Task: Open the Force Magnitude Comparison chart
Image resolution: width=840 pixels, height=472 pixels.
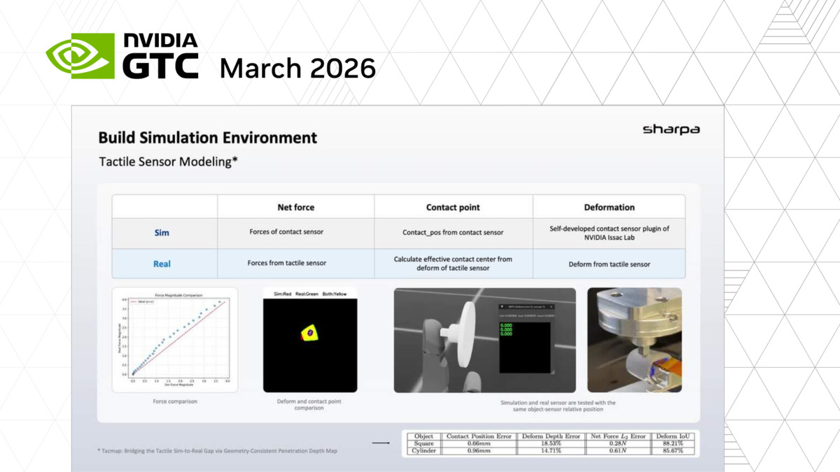Action: pyautogui.click(x=175, y=340)
